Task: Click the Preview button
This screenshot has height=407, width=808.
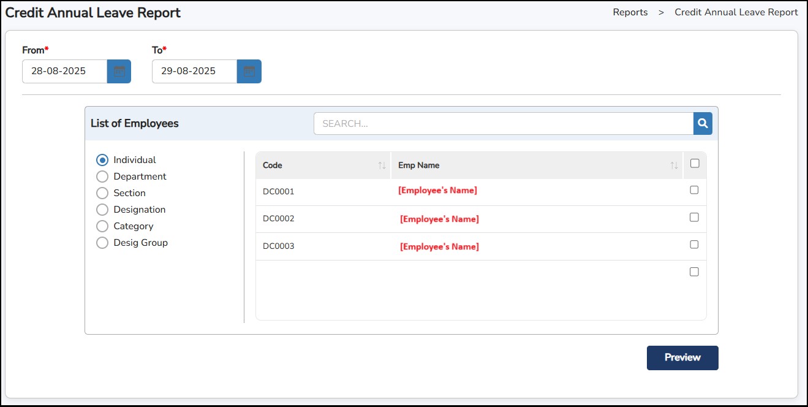Action: [682, 358]
